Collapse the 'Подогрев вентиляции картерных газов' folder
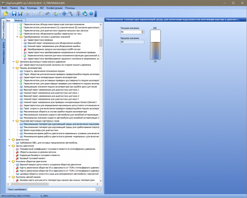Image resolution: width=247 pixels, height=198 pixels. [x=13, y=121]
